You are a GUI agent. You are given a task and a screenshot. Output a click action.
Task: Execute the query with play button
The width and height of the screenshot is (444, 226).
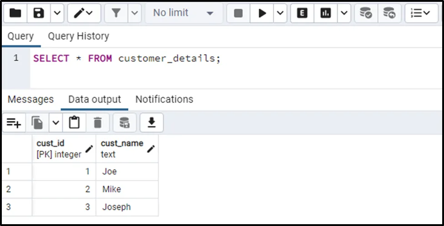coord(262,13)
